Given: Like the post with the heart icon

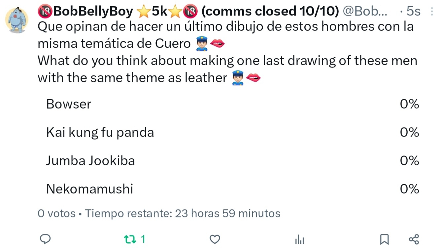Looking at the screenshot, I should (215, 239).
